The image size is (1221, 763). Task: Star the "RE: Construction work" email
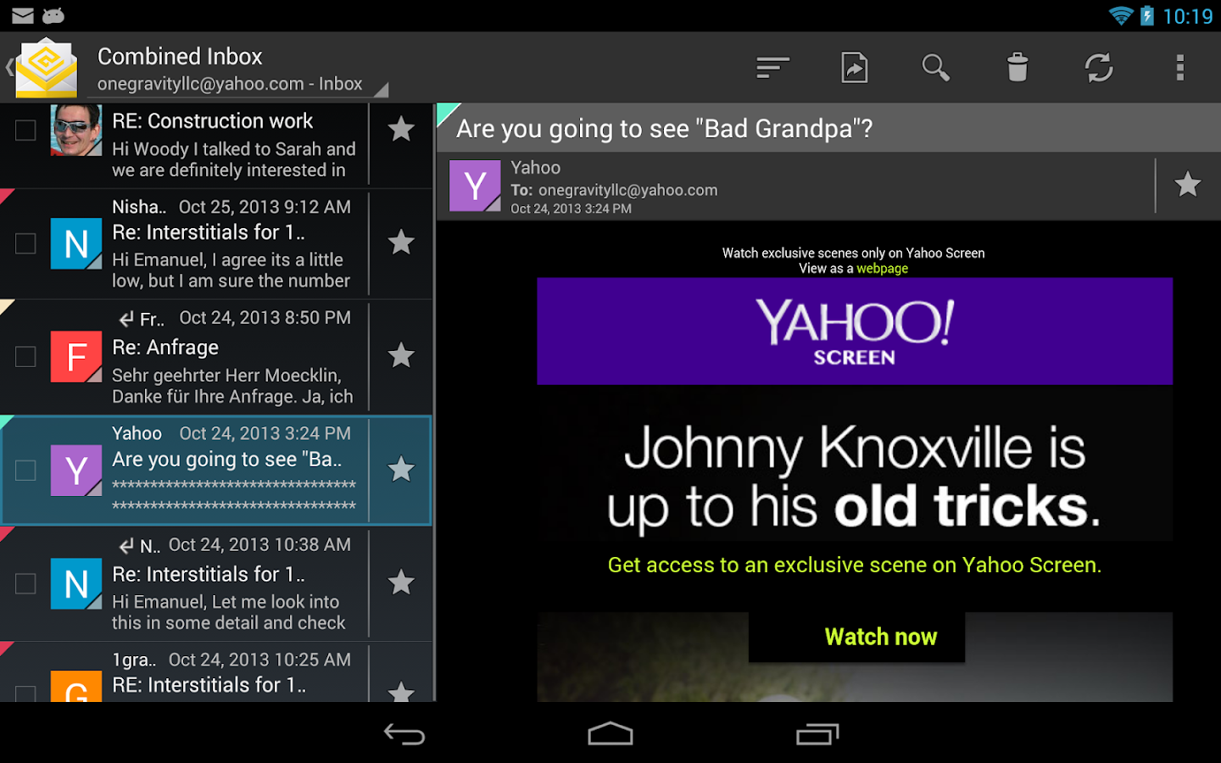pyautogui.click(x=401, y=129)
